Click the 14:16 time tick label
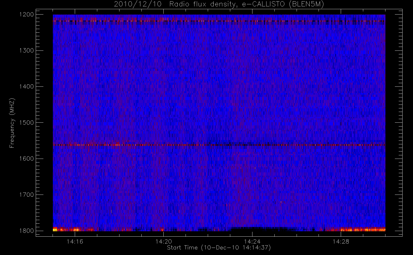Image resolution: width=413 pixels, height=255 pixels. pyautogui.click(x=75, y=241)
